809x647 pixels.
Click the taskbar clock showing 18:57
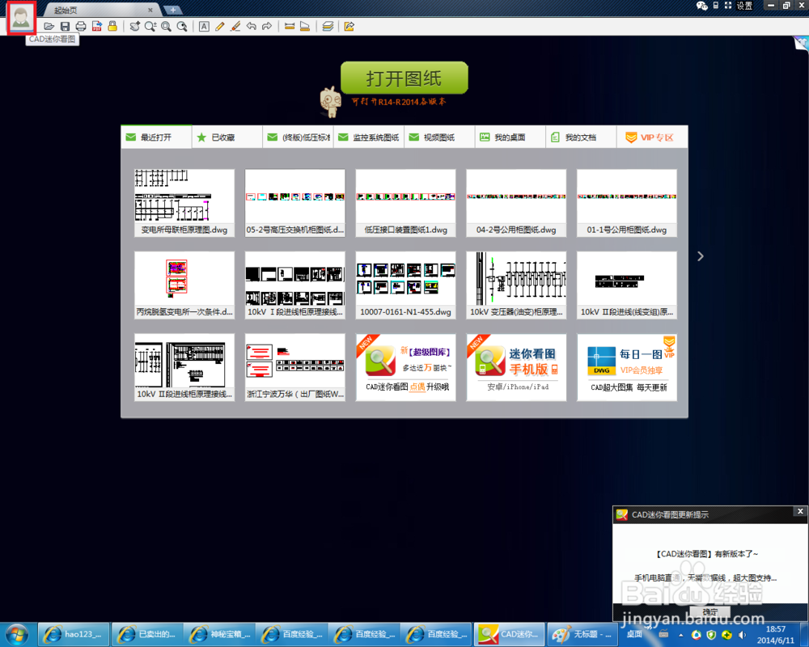[776, 635]
